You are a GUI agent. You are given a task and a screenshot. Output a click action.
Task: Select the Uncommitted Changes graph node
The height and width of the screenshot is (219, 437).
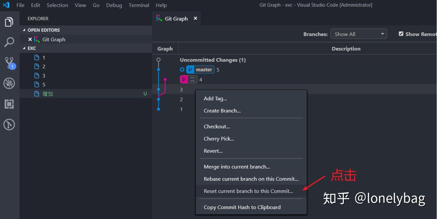(158, 60)
